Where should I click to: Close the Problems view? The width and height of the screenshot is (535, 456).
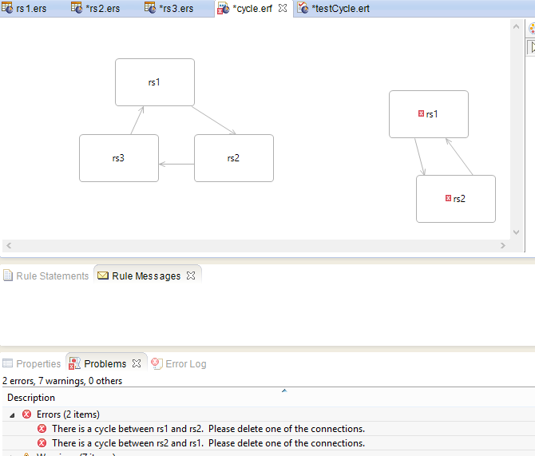(x=137, y=363)
